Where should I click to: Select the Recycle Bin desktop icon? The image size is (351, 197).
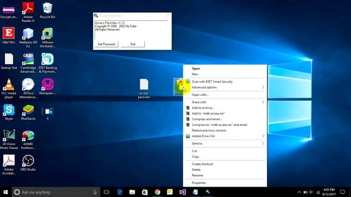pyautogui.click(x=48, y=10)
